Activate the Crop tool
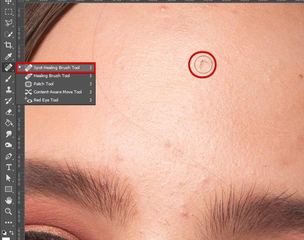The width and height of the screenshot is (304, 240). (8, 45)
